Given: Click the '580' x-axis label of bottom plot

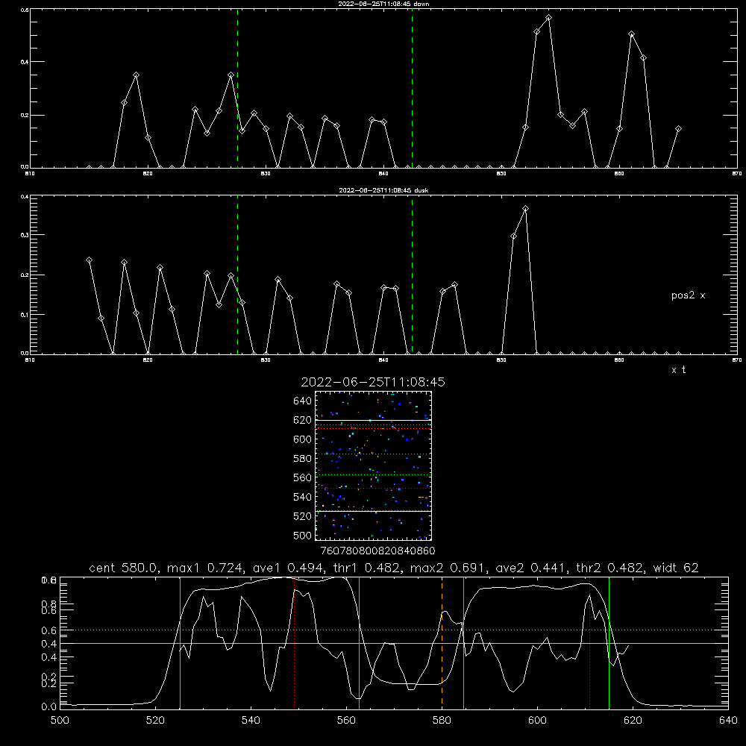Looking at the screenshot, I should (442, 721).
